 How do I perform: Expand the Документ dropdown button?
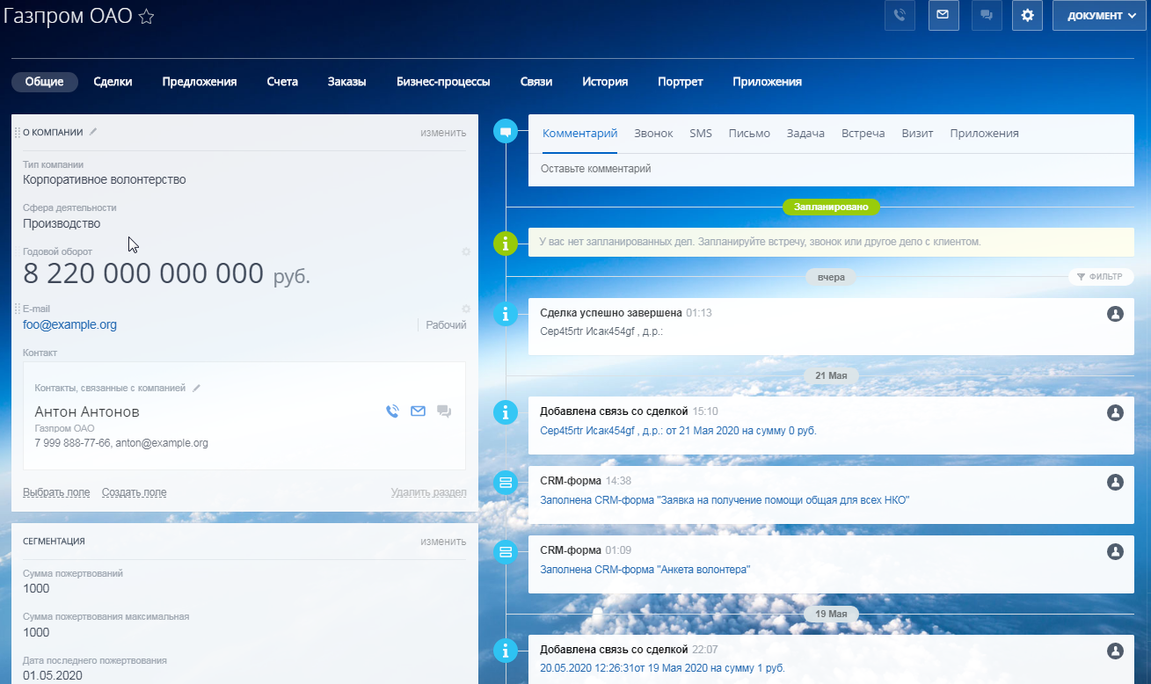pyautogui.click(x=1101, y=16)
